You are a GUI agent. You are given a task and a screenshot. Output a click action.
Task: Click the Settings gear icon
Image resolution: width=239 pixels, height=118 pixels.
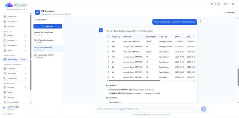[x=5, y=97]
